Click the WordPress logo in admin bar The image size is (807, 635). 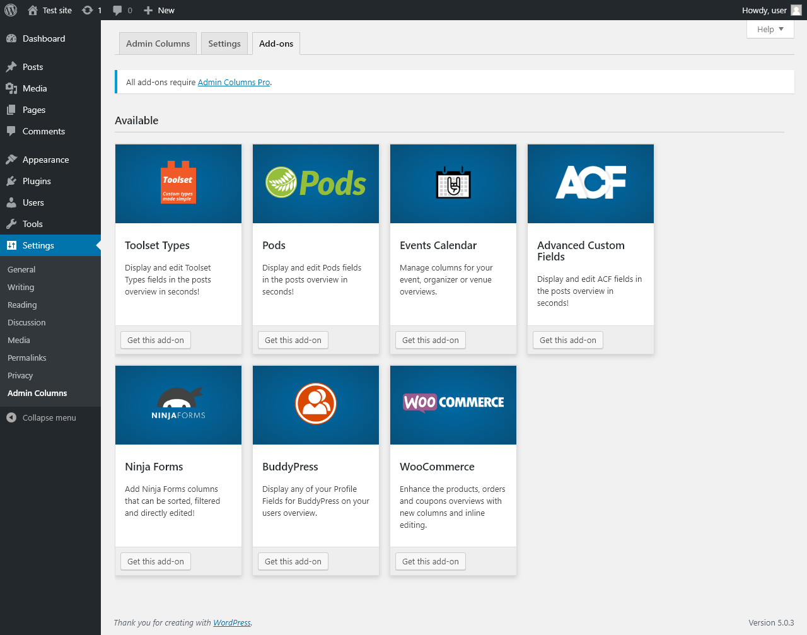click(x=11, y=10)
